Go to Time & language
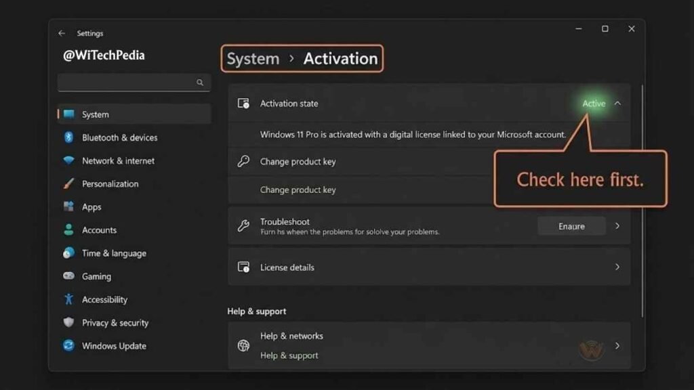694x390 pixels. pyautogui.click(x=114, y=253)
